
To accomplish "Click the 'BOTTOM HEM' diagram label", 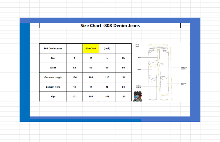I will coord(183,84).
